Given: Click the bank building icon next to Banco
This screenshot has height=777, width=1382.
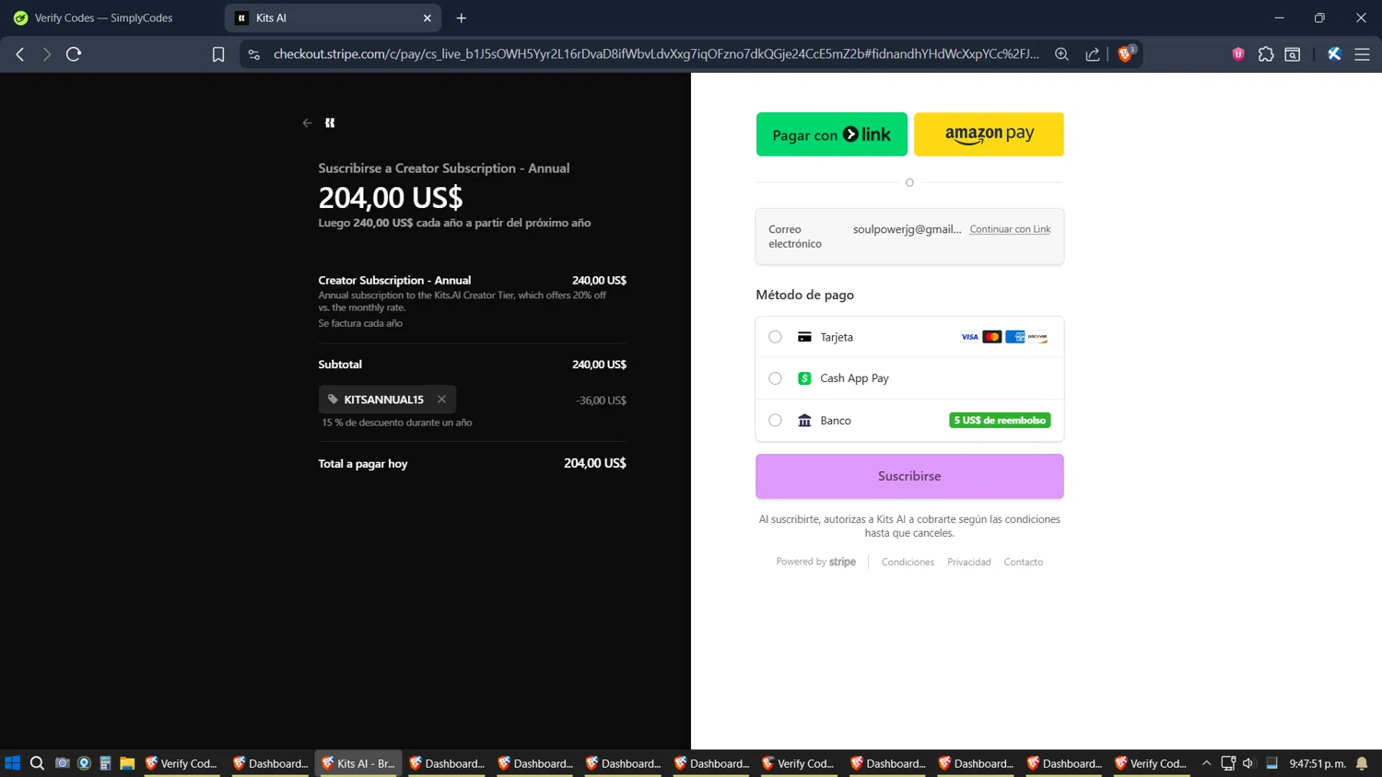Looking at the screenshot, I should [804, 421].
